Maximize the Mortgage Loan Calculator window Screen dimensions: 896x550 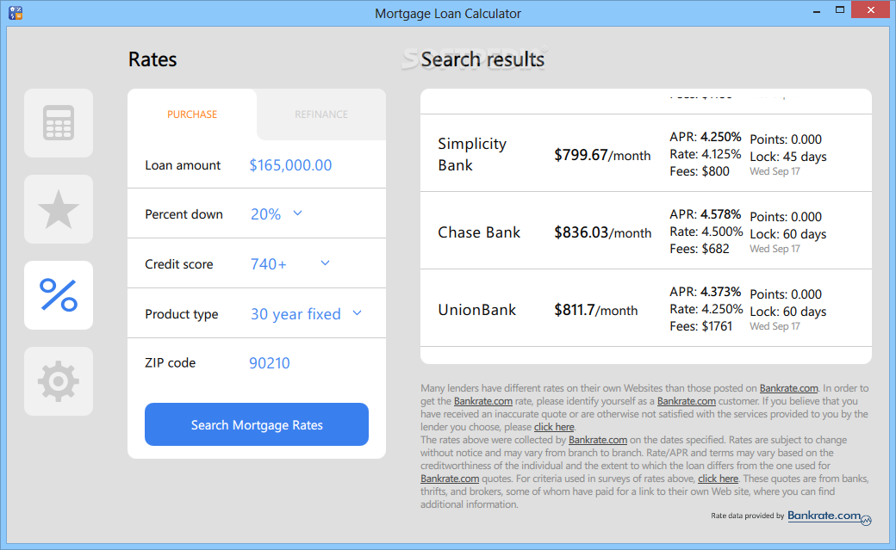pyautogui.click(x=839, y=9)
